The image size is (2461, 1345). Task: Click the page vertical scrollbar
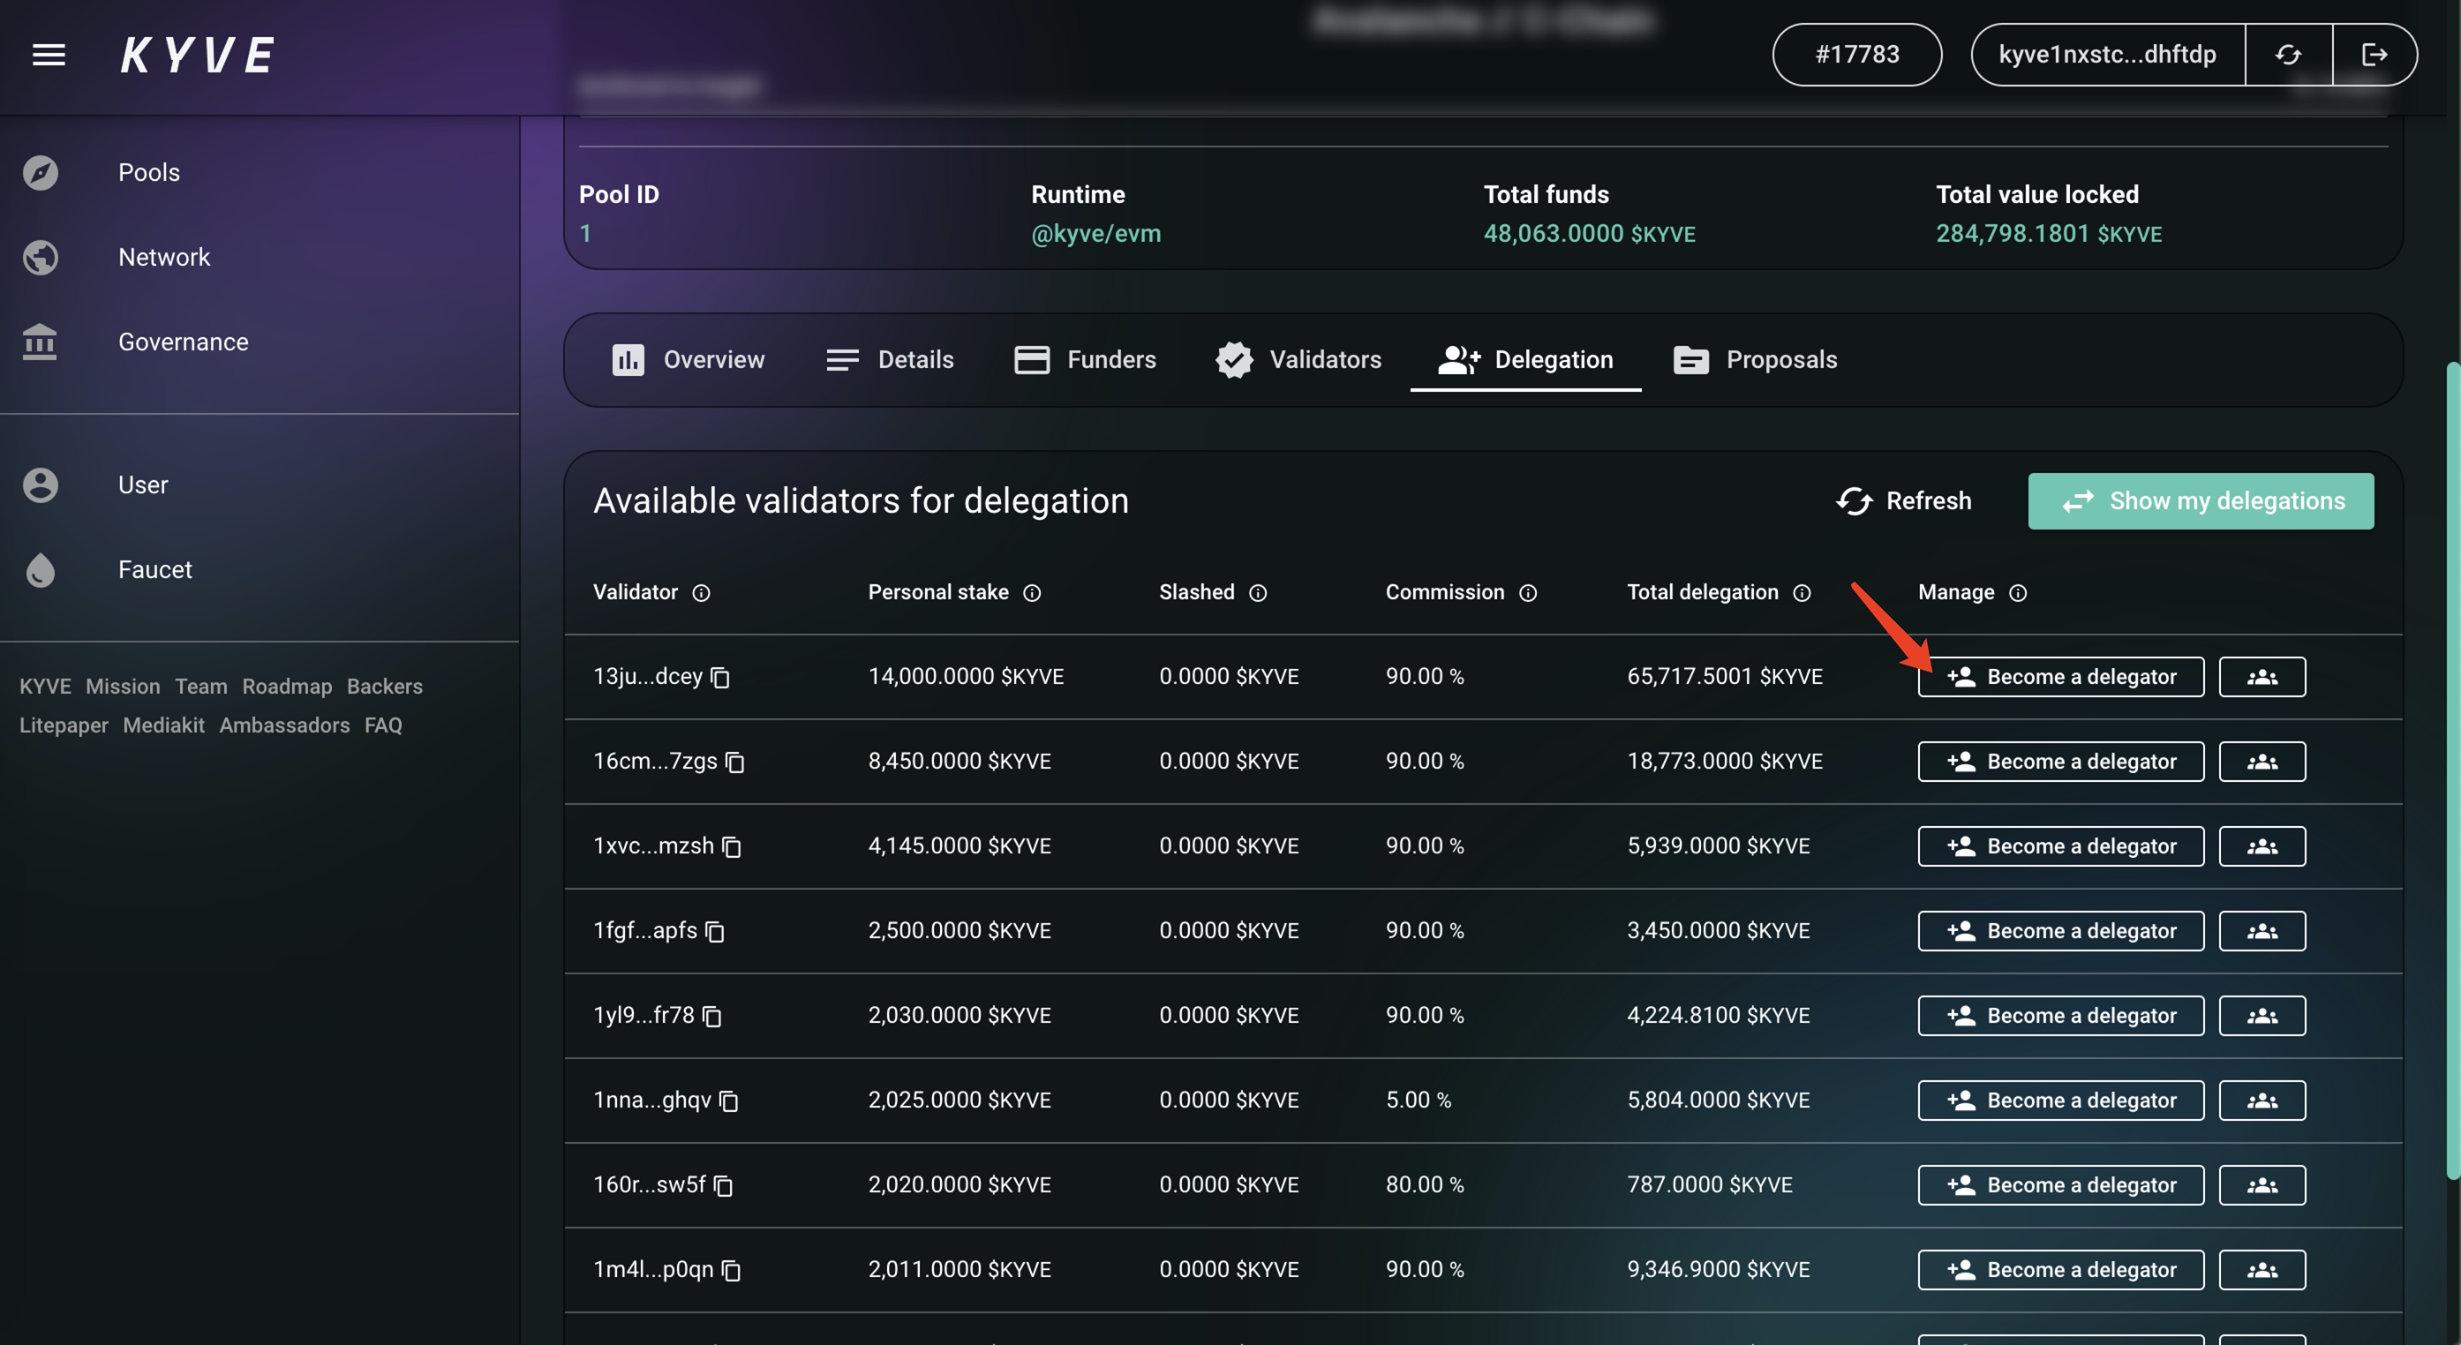point(2452,764)
